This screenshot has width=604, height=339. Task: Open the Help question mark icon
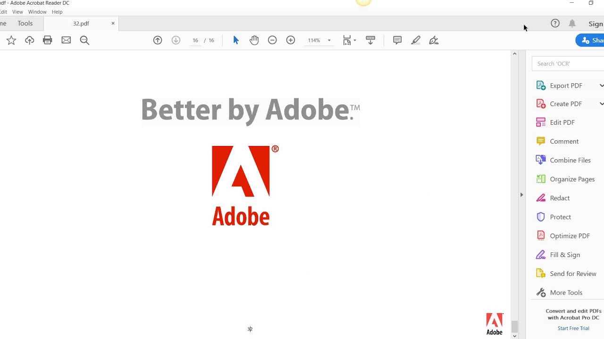[x=555, y=23]
